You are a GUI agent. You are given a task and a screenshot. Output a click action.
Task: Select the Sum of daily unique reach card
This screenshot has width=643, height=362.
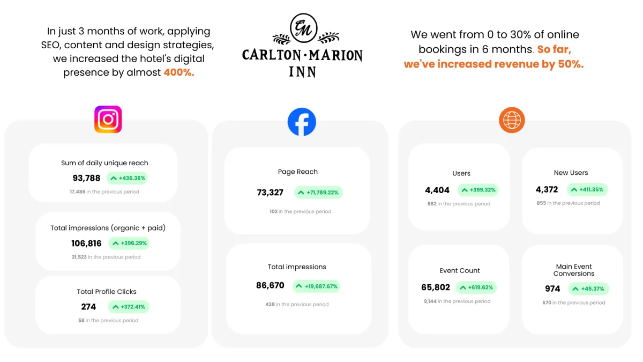point(103,173)
